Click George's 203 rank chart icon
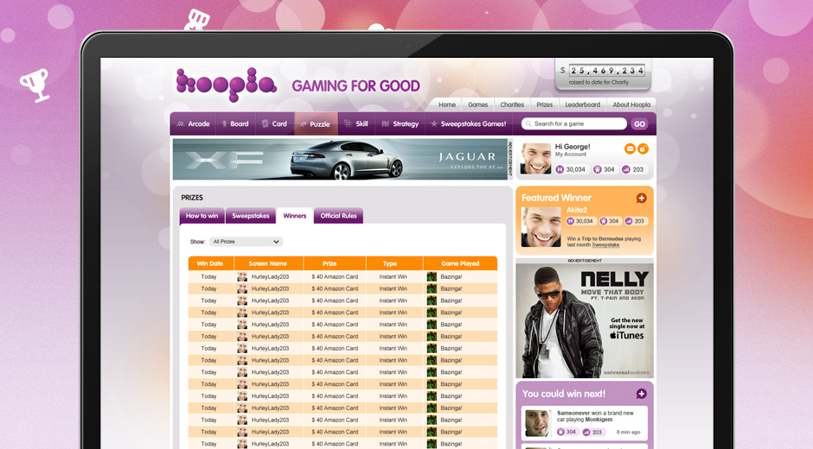Viewport: 813px width, 449px height. point(626,169)
